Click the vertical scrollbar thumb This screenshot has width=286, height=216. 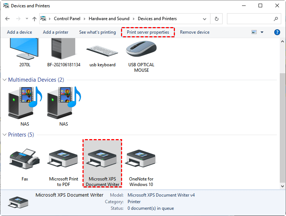pos(282,128)
